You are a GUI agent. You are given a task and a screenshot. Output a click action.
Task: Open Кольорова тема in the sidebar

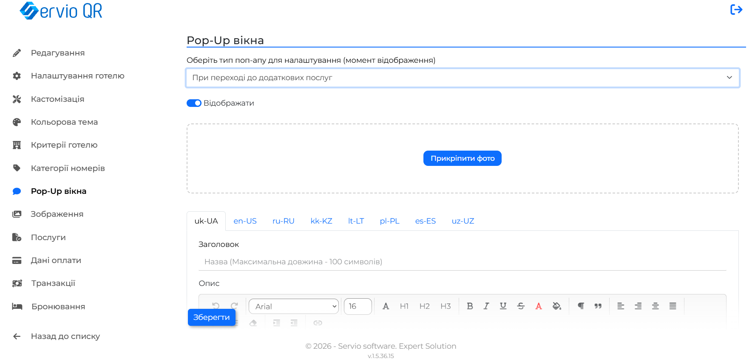tap(65, 122)
